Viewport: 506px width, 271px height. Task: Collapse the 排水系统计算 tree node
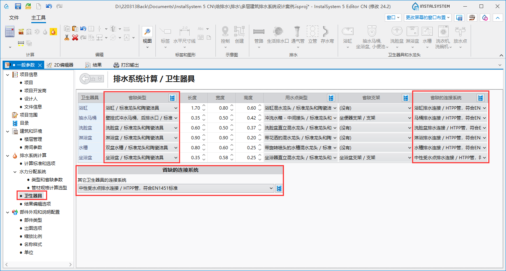(x=7, y=156)
